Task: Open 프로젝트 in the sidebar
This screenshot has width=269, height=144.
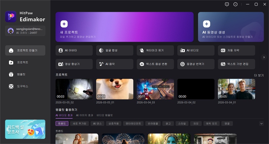Action: coord(25,63)
